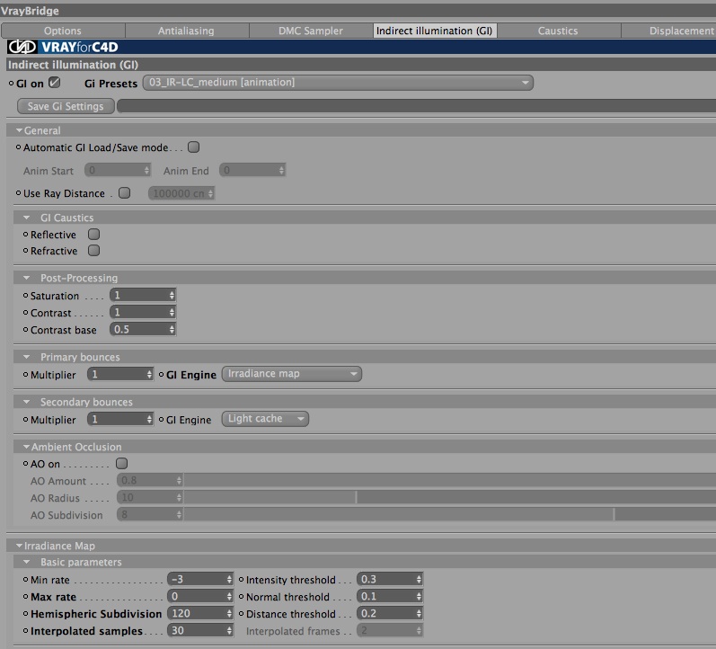Turn on the AO on checkbox
This screenshot has height=649, width=716.
point(121,464)
